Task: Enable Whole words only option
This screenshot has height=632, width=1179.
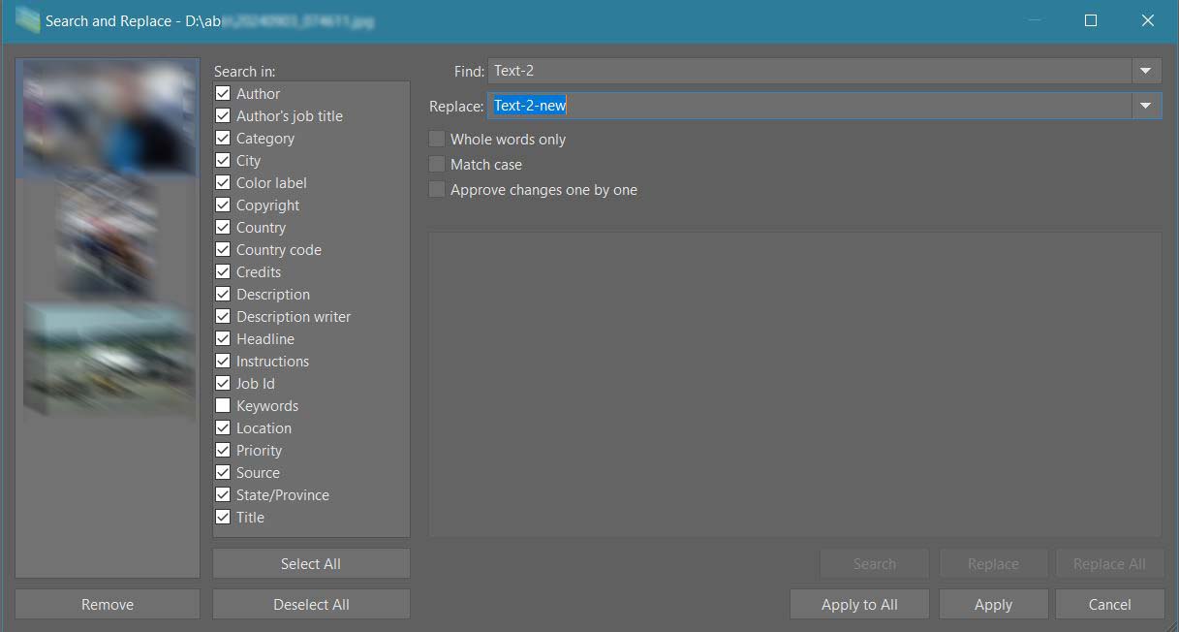Action: [x=437, y=140]
